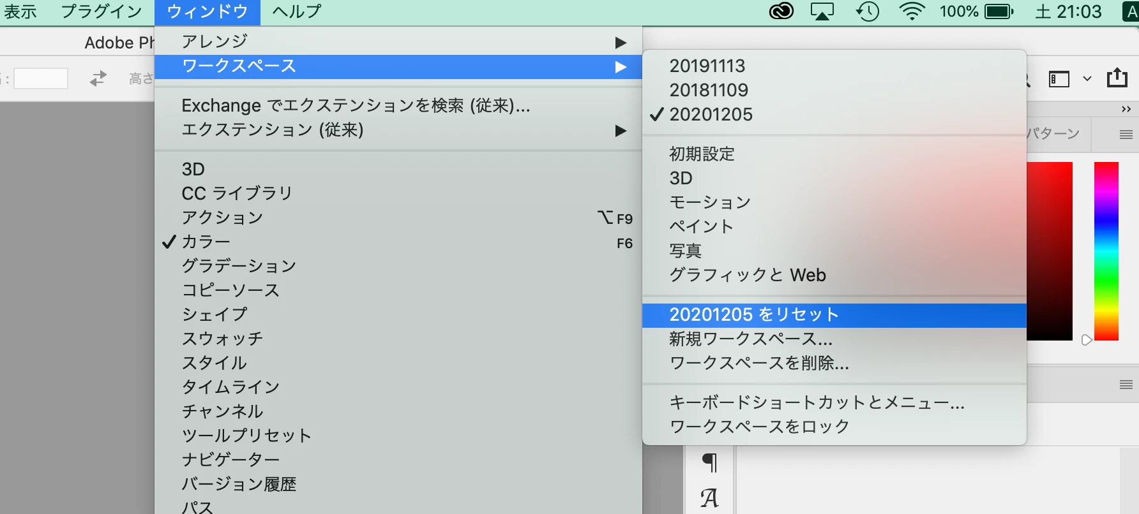Open the Creative Cloud menu bar icon
The height and width of the screenshot is (514, 1139).
[781, 11]
